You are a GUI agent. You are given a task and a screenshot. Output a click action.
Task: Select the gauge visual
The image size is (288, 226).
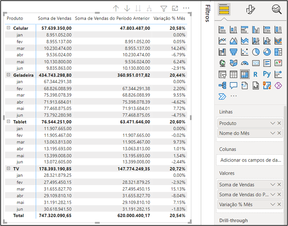coord(245,63)
